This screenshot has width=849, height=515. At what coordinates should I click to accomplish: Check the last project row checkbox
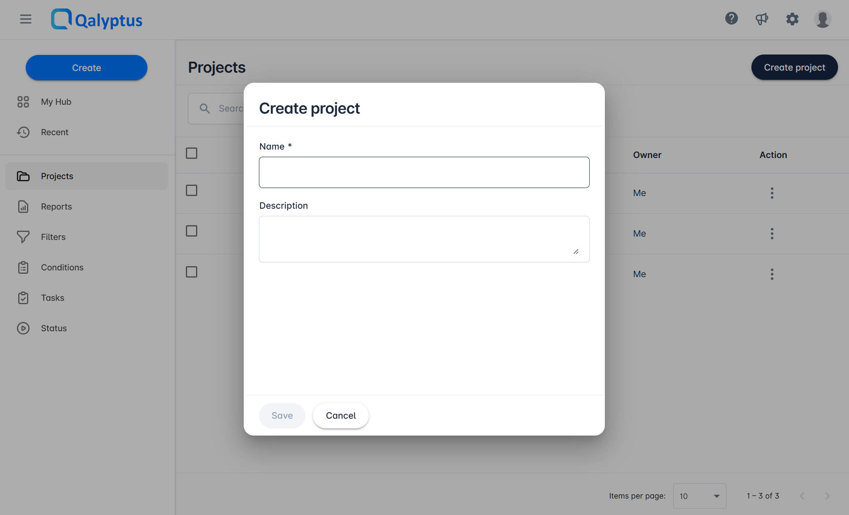tap(191, 272)
